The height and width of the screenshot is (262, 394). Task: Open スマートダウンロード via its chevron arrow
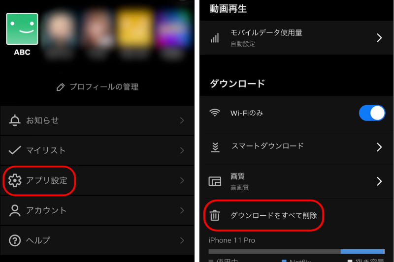379,147
